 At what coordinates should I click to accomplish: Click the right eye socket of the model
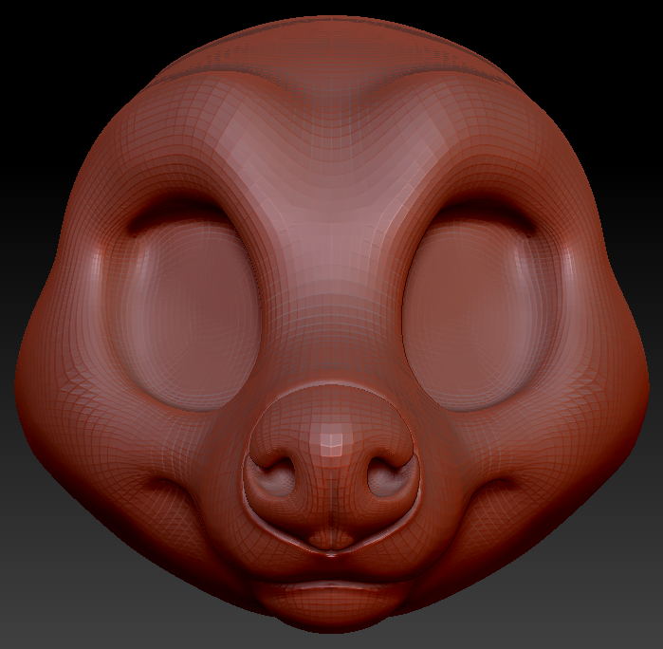478,308
